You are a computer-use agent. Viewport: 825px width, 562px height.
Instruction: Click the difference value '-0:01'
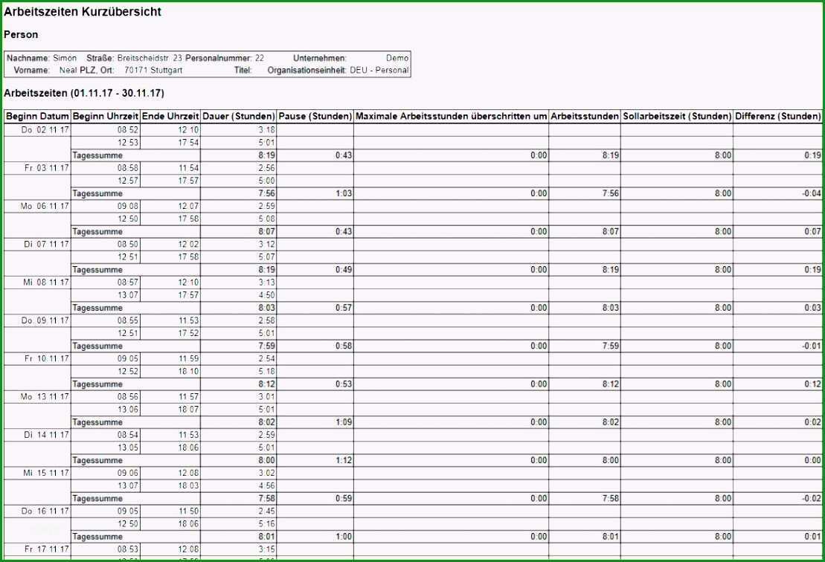click(812, 346)
